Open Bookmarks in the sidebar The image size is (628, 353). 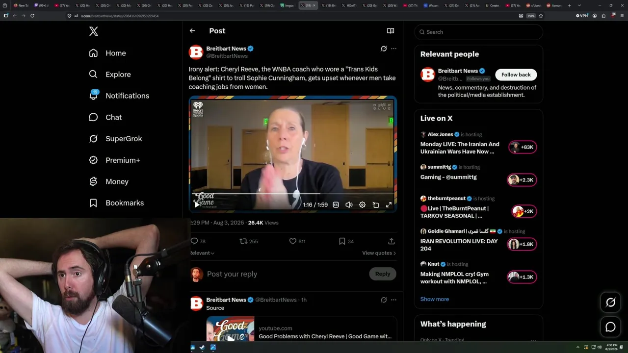[x=116, y=203]
